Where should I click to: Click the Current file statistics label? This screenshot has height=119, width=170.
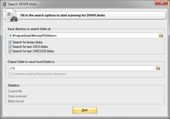15,91
